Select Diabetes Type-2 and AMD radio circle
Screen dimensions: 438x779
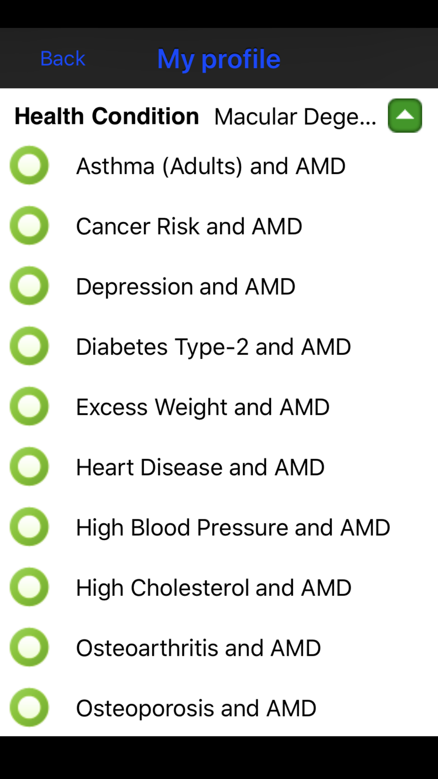coord(29,346)
